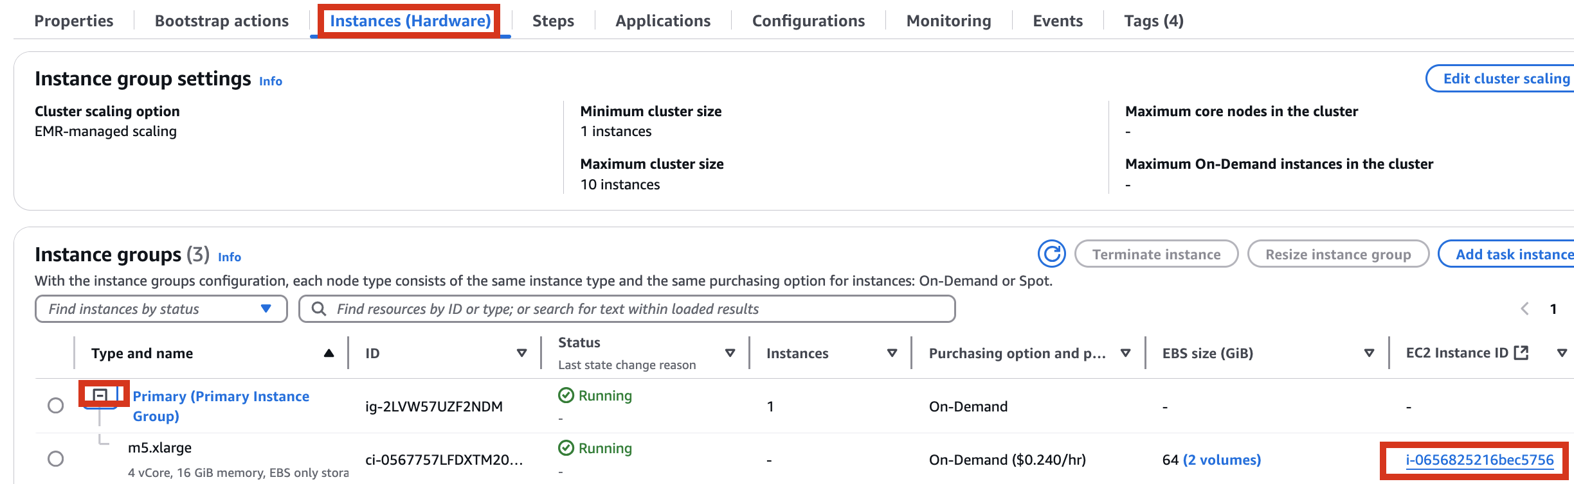Click the refresh icon for Instance groups
Viewport: 1574px width, 484px height.
(1052, 254)
